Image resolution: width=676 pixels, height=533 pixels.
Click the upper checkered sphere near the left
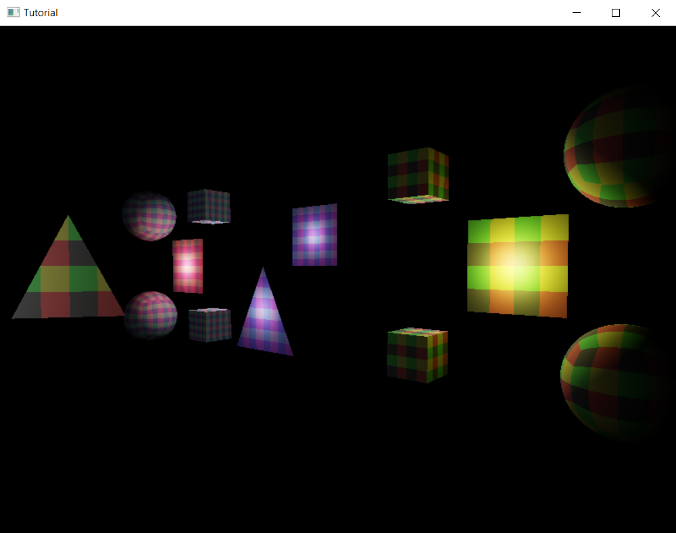(150, 216)
